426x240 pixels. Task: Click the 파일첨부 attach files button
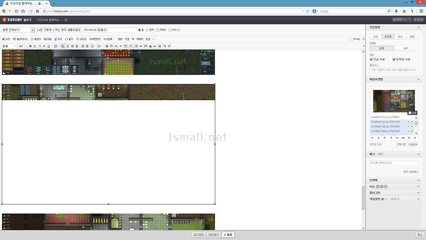click(413, 145)
